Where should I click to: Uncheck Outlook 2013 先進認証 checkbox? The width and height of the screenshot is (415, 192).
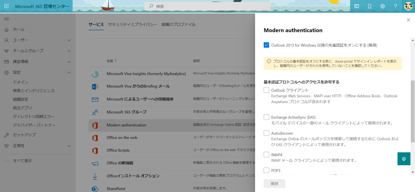pos(266,45)
